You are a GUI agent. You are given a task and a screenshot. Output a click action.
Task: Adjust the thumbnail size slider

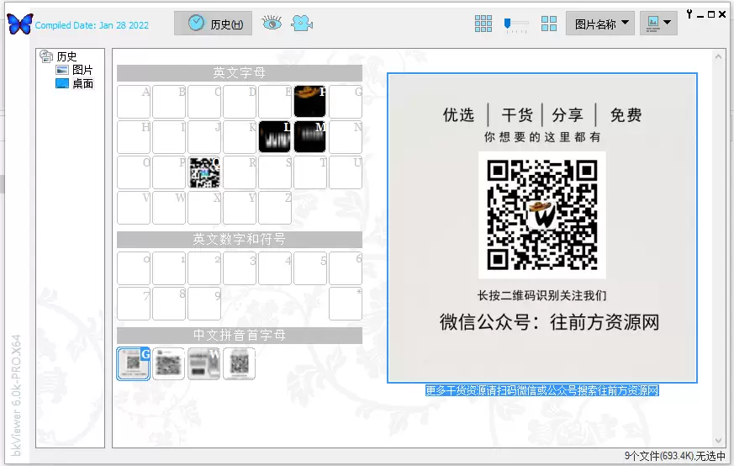[x=516, y=24]
